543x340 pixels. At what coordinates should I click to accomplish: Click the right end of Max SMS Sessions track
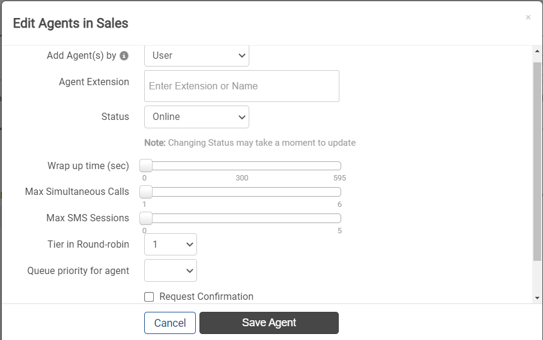tap(339, 218)
